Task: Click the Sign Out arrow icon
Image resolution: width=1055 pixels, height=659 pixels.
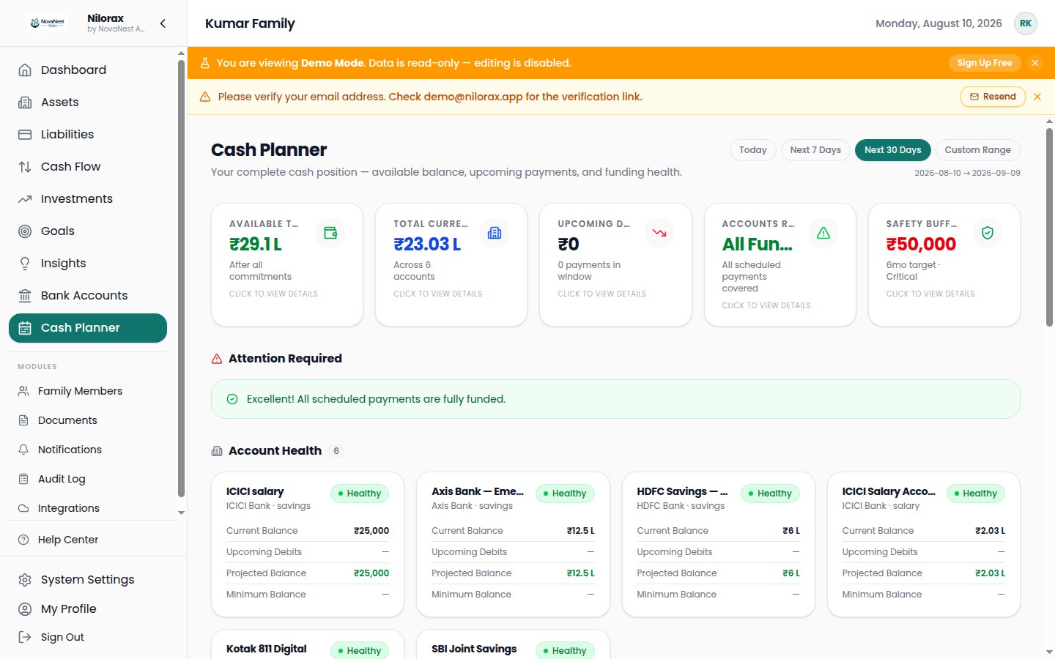Action: pyautogui.click(x=25, y=637)
